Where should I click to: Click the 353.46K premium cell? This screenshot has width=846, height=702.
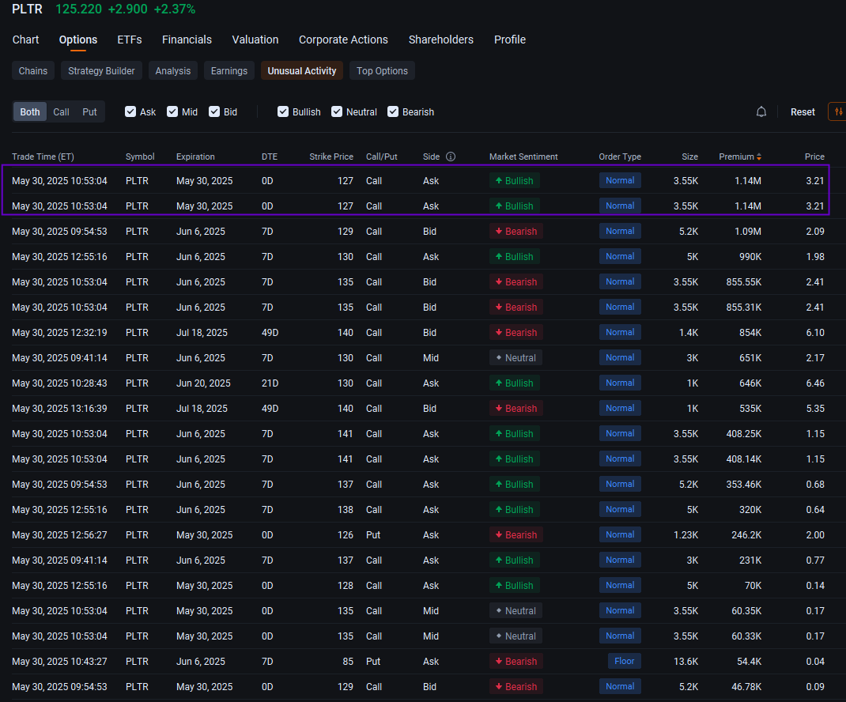click(743, 484)
